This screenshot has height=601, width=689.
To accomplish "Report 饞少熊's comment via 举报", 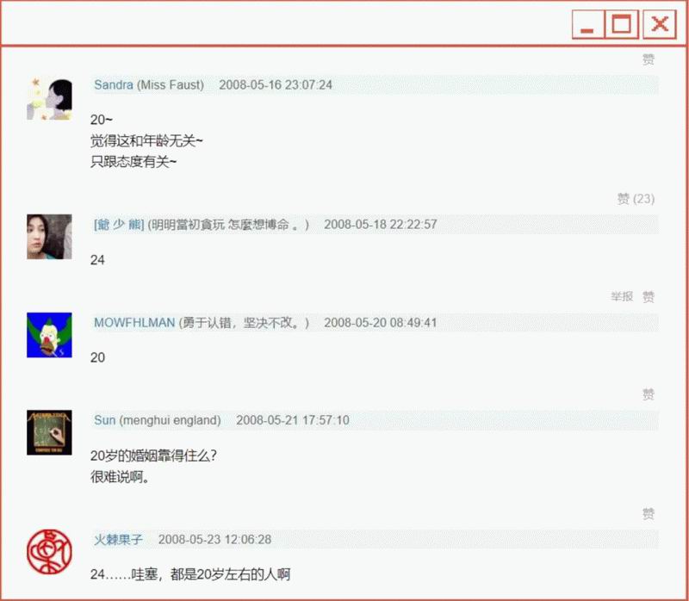I will click(x=622, y=297).
